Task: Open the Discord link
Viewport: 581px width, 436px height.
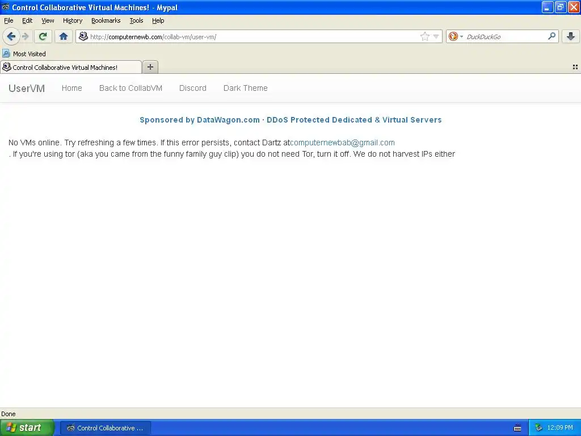Action: (x=193, y=88)
